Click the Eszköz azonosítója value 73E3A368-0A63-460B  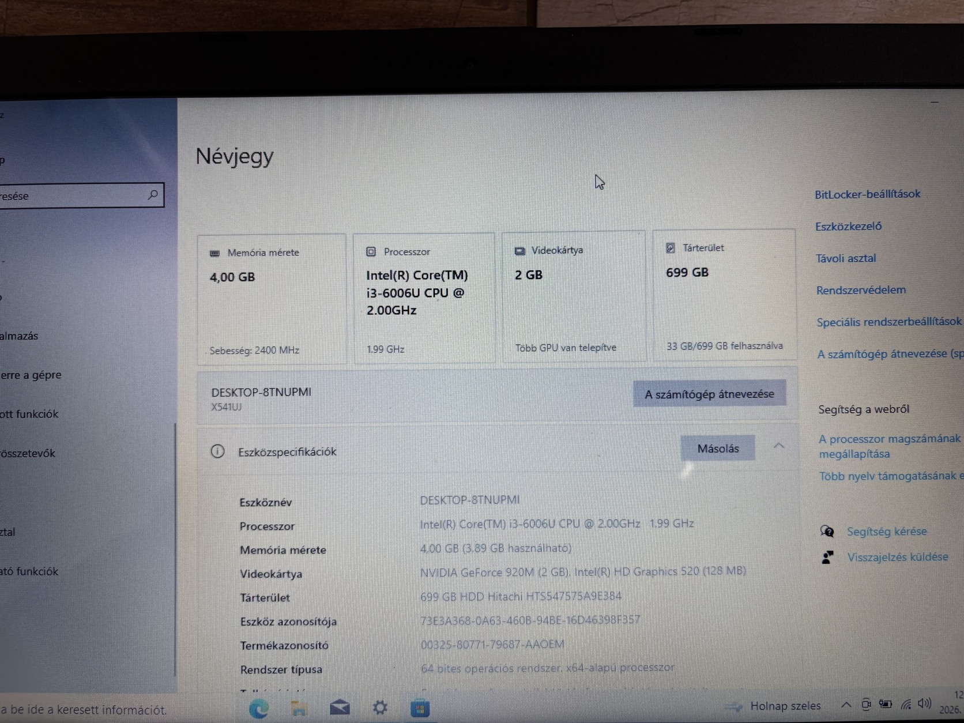tap(530, 620)
